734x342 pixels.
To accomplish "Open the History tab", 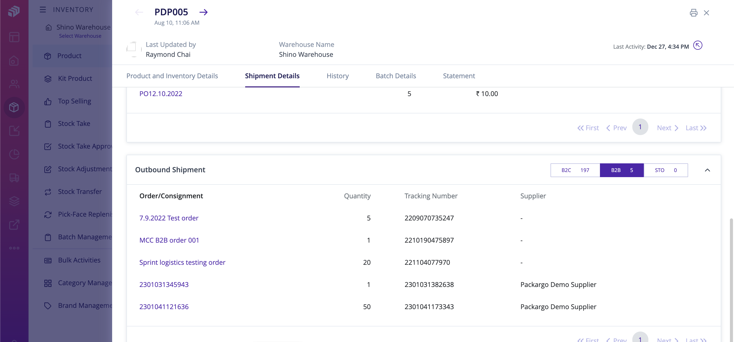I will [337, 76].
